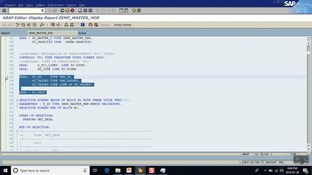This screenshot has height=175, width=312.
Task: Click the editor vertical scrollbar up arrow
Action: [309, 39]
